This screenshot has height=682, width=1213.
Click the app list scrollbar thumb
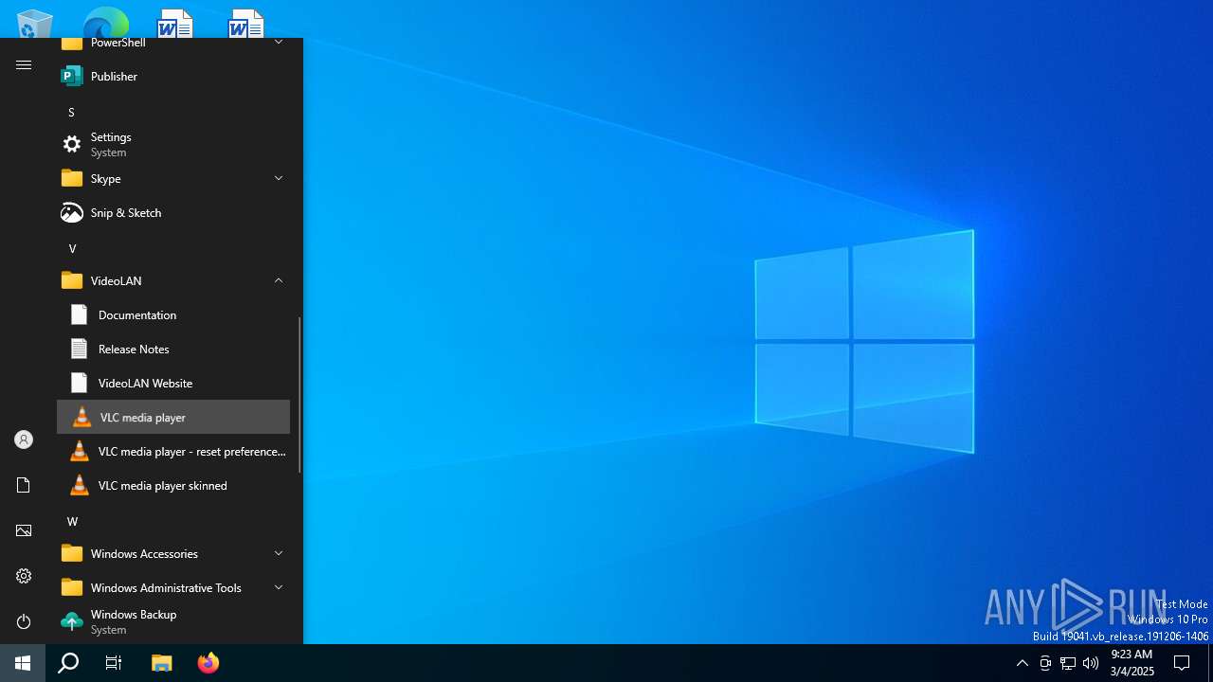click(x=299, y=395)
